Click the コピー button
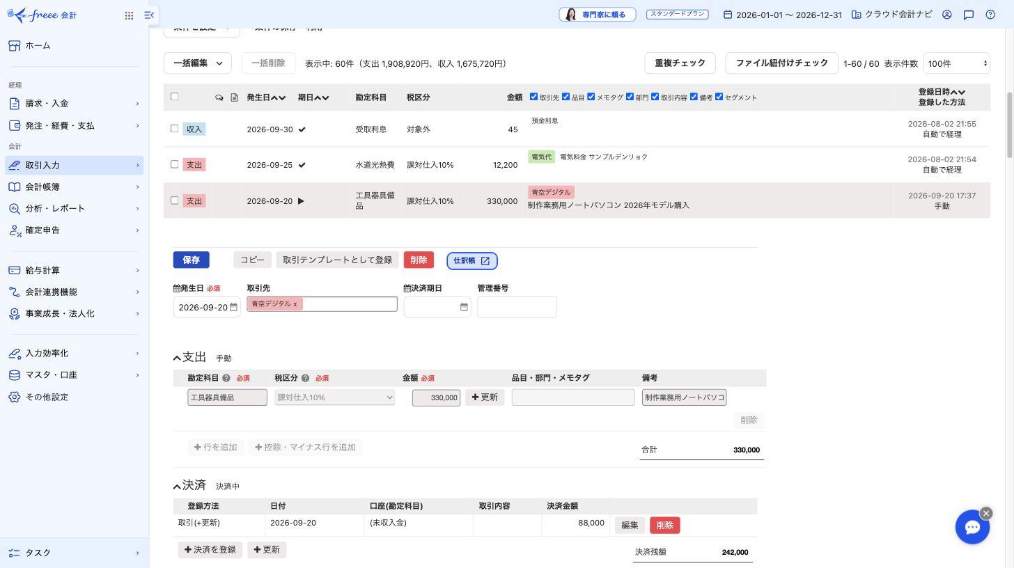 point(252,260)
